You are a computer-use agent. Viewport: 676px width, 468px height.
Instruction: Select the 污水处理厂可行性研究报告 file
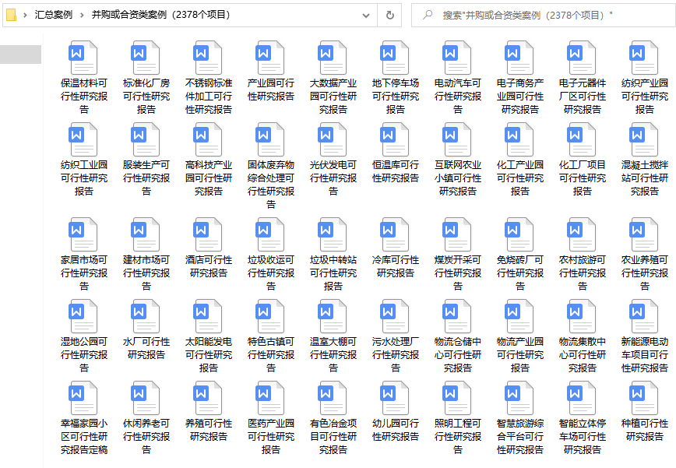pos(396,317)
